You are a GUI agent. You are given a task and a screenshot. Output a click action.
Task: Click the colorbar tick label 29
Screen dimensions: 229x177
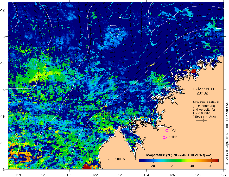coord(173,166)
